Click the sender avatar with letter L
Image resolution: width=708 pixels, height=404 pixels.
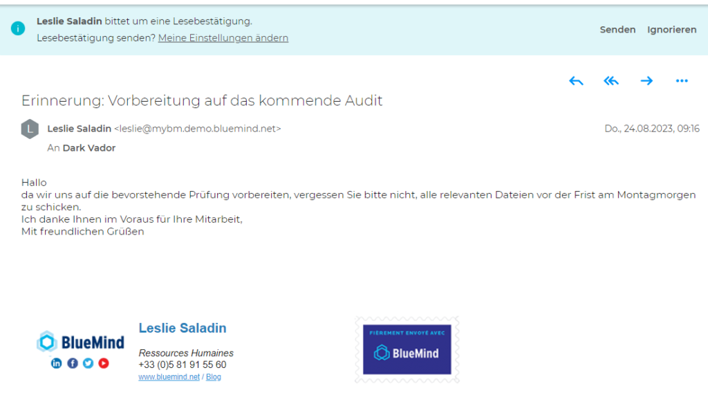[30, 129]
